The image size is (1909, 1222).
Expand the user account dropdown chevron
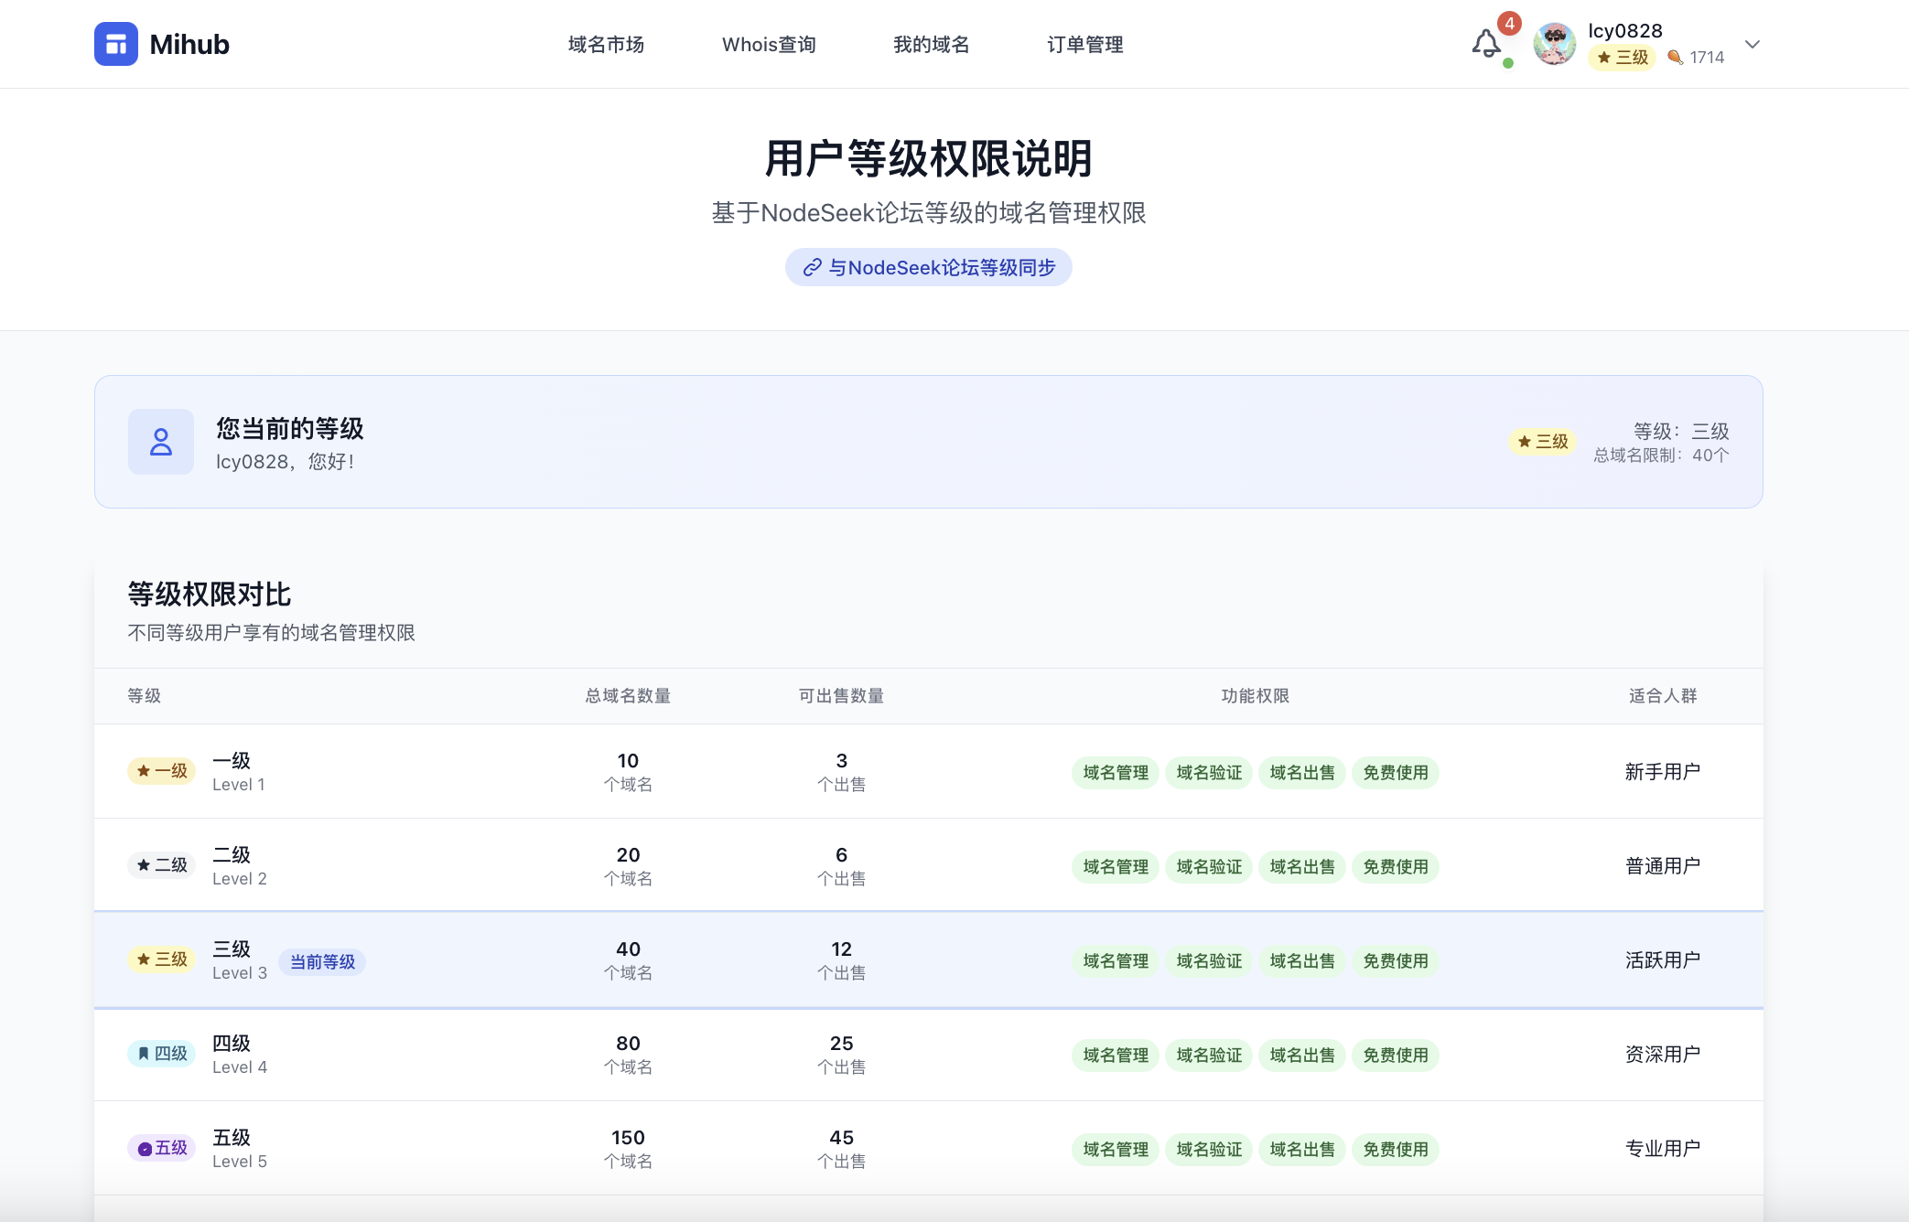click(1752, 44)
